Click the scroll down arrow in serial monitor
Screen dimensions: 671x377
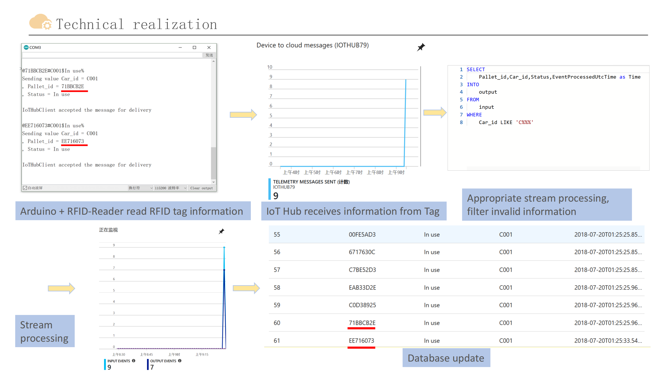pyautogui.click(x=214, y=182)
